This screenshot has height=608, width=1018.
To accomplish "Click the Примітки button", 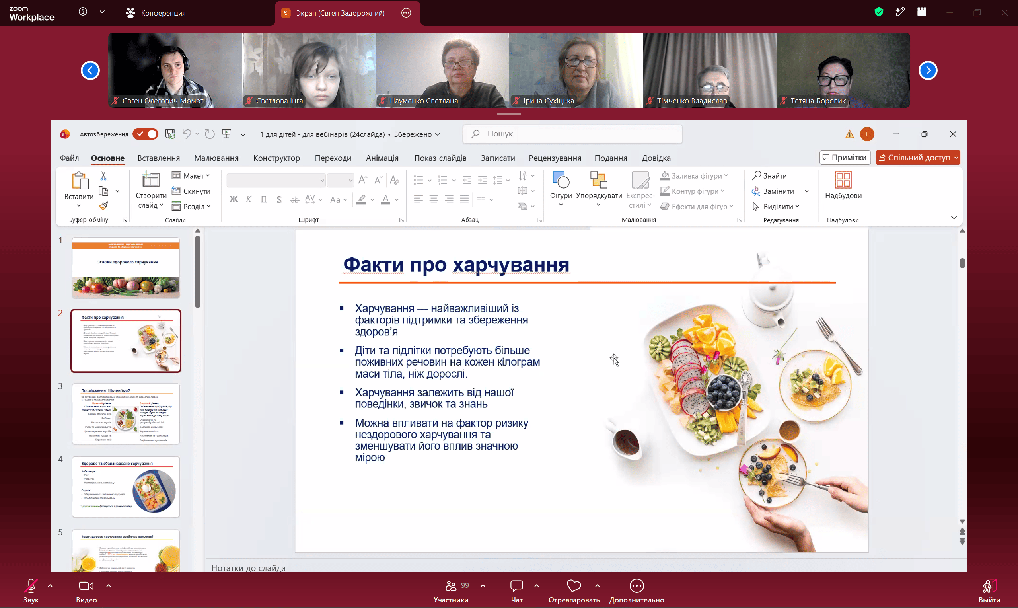I will [x=845, y=158].
